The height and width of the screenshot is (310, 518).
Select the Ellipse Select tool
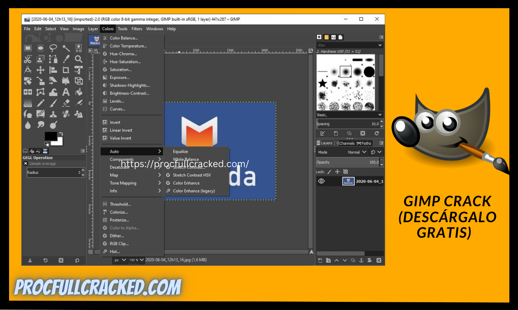click(41, 48)
